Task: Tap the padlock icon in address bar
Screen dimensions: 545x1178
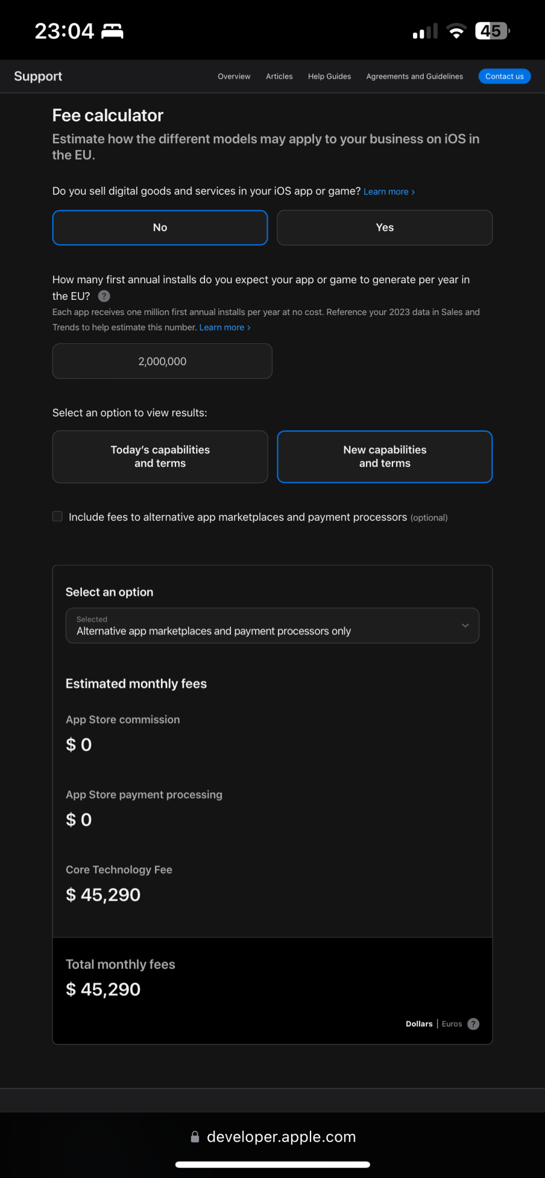Action: (x=195, y=1137)
